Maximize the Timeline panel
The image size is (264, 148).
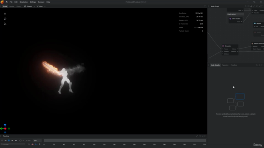(x=205, y=136)
